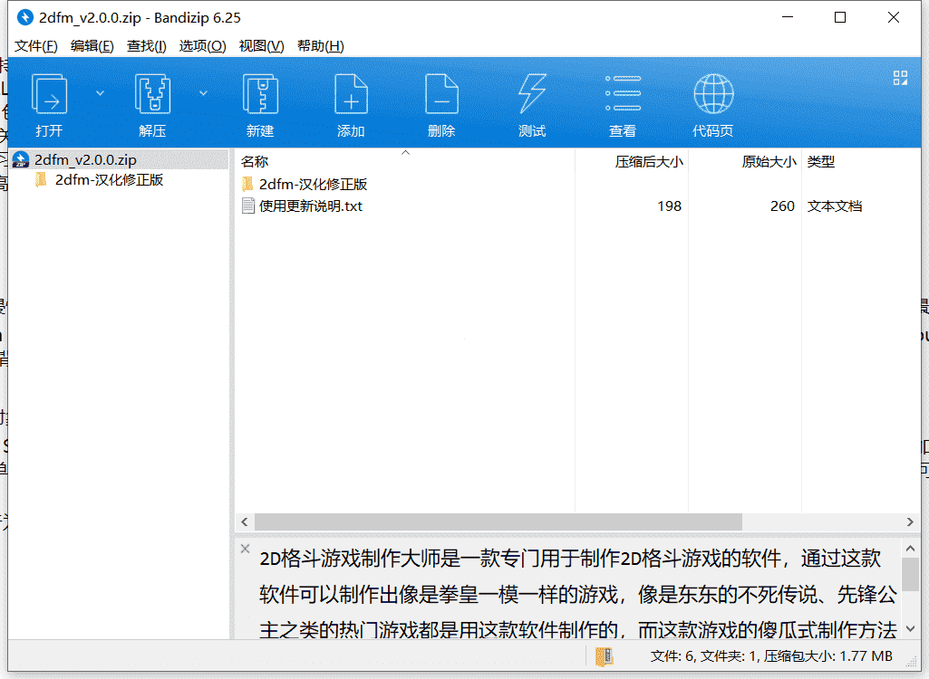Open the 视图(V) menu
Screen dimensions: 929x679
261,46
